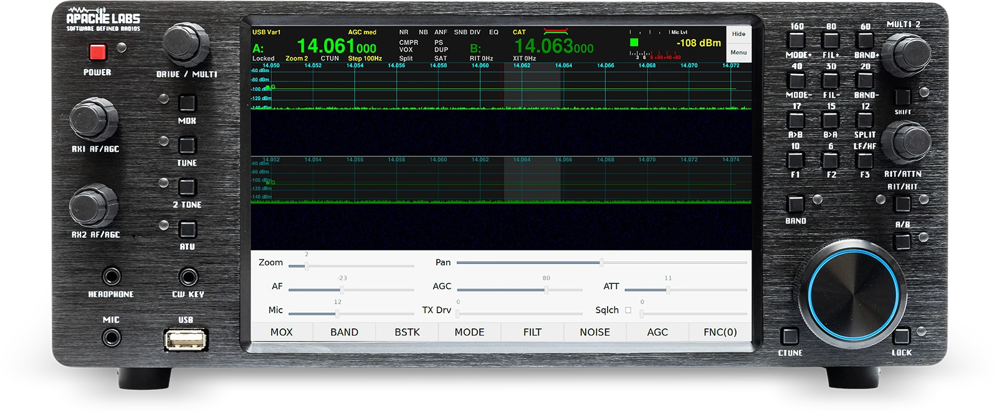Click the TX Drv slider handle
Viewport: 997px width, 413px height.
pos(459,313)
